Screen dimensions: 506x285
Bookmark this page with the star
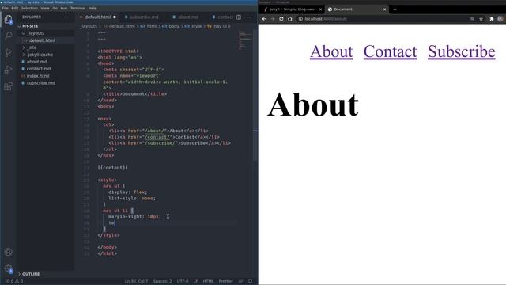(481, 19)
